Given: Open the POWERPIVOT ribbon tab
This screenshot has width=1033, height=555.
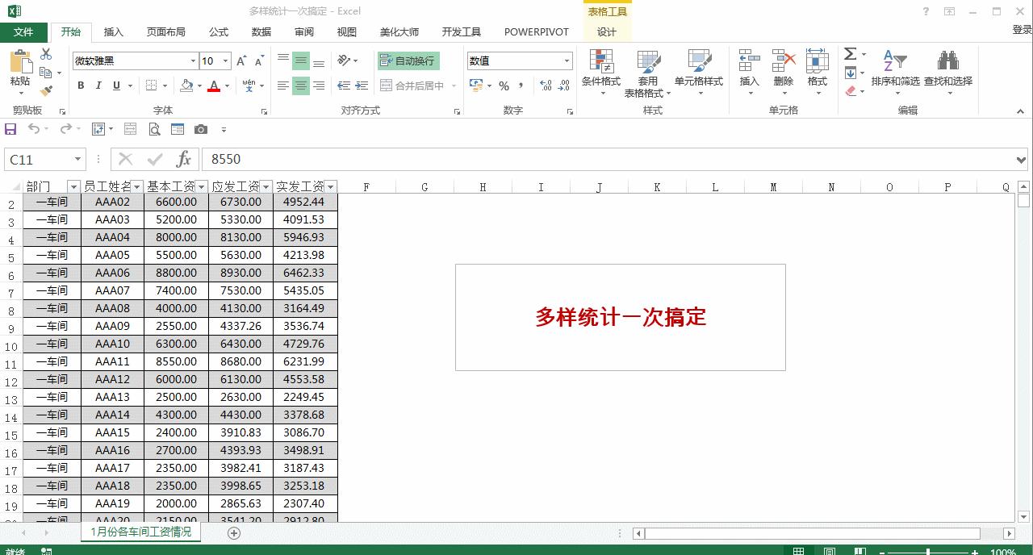Looking at the screenshot, I should click(536, 32).
